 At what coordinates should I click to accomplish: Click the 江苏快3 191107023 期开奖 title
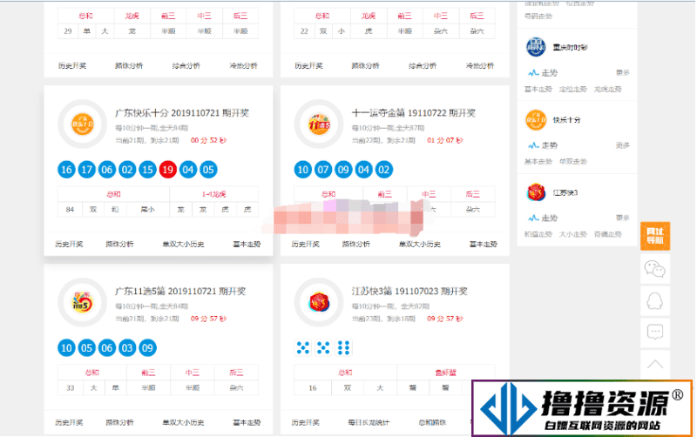(x=409, y=292)
